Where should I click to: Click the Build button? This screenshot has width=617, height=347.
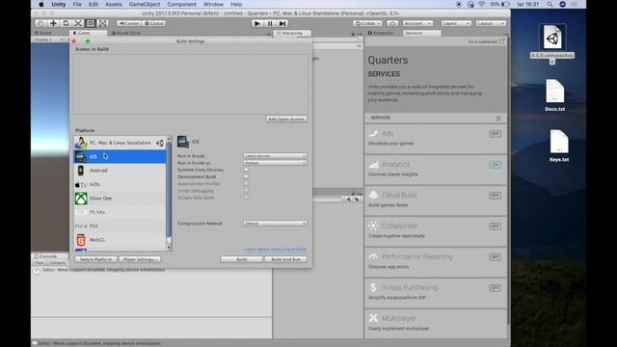click(242, 259)
